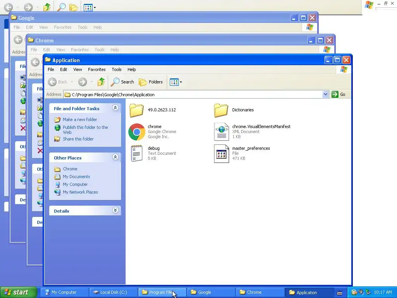Open the Tools menu in Application window

pyautogui.click(x=117, y=69)
